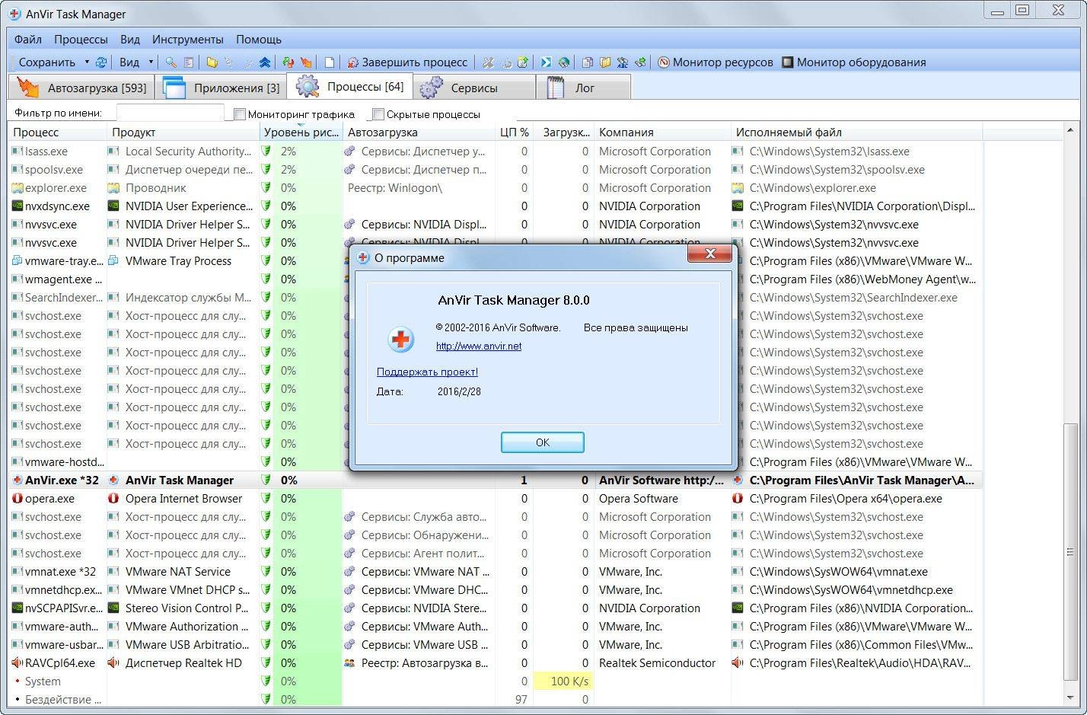Screen dimensions: 1087x715
Task: Open the http://www.anvir.net link
Action: click(x=479, y=346)
